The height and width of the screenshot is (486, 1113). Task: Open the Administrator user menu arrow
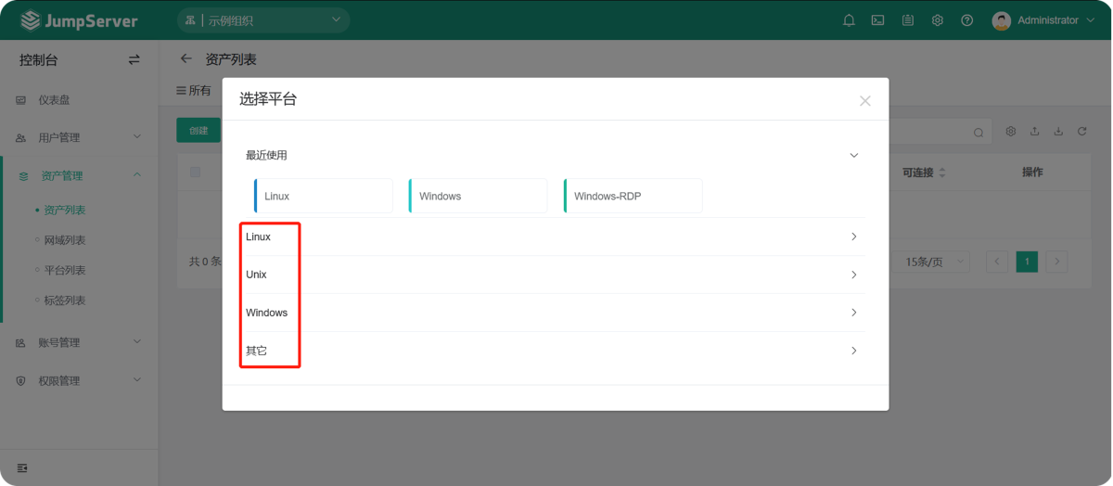[x=1090, y=20]
